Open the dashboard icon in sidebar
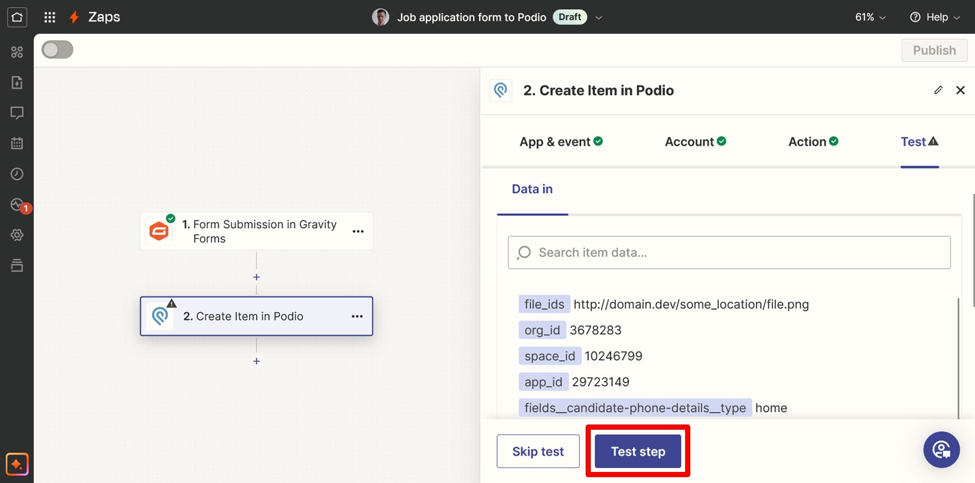The image size is (975, 483). pyautogui.click(x=17, y=52)
